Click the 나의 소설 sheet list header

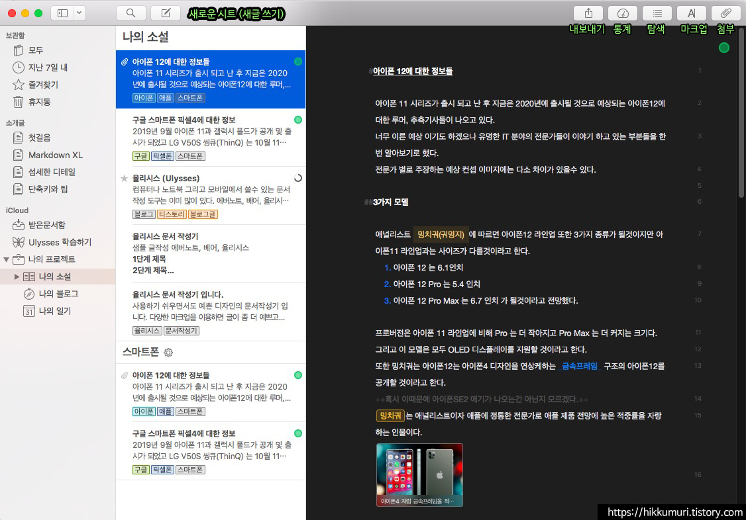point(145,37)
